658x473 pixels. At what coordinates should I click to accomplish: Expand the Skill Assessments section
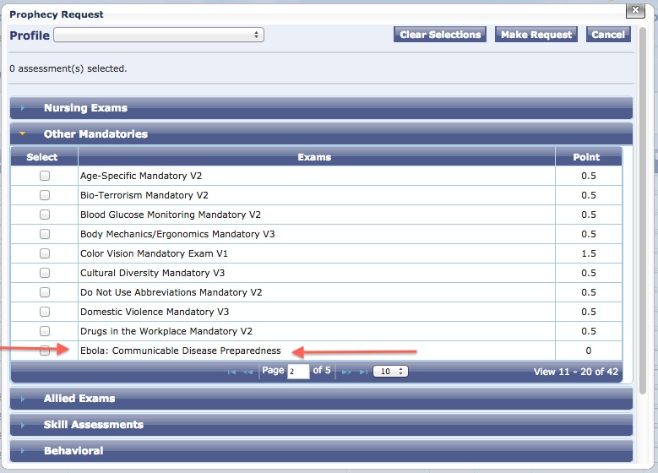coord(321,424)
